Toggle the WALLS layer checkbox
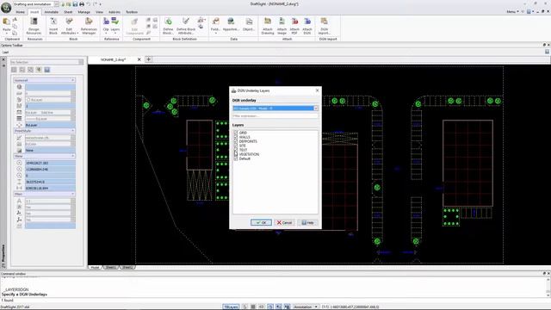551x310 pixels. click(x=236, y=137)
